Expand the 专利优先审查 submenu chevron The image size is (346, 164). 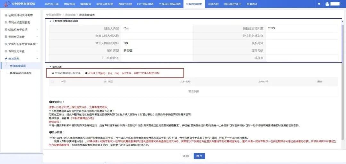(x=37, y=51)
